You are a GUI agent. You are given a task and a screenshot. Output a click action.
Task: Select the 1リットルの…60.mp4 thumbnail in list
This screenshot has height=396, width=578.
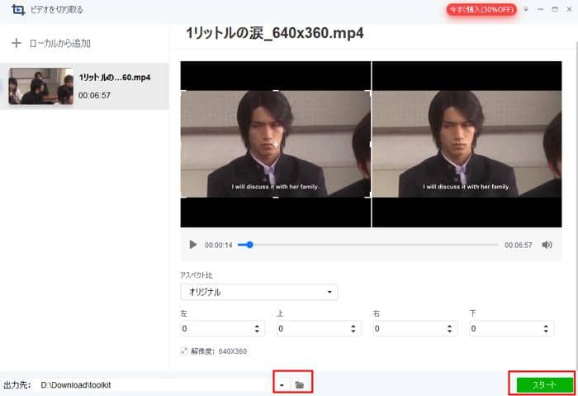(x=41, y=86)
